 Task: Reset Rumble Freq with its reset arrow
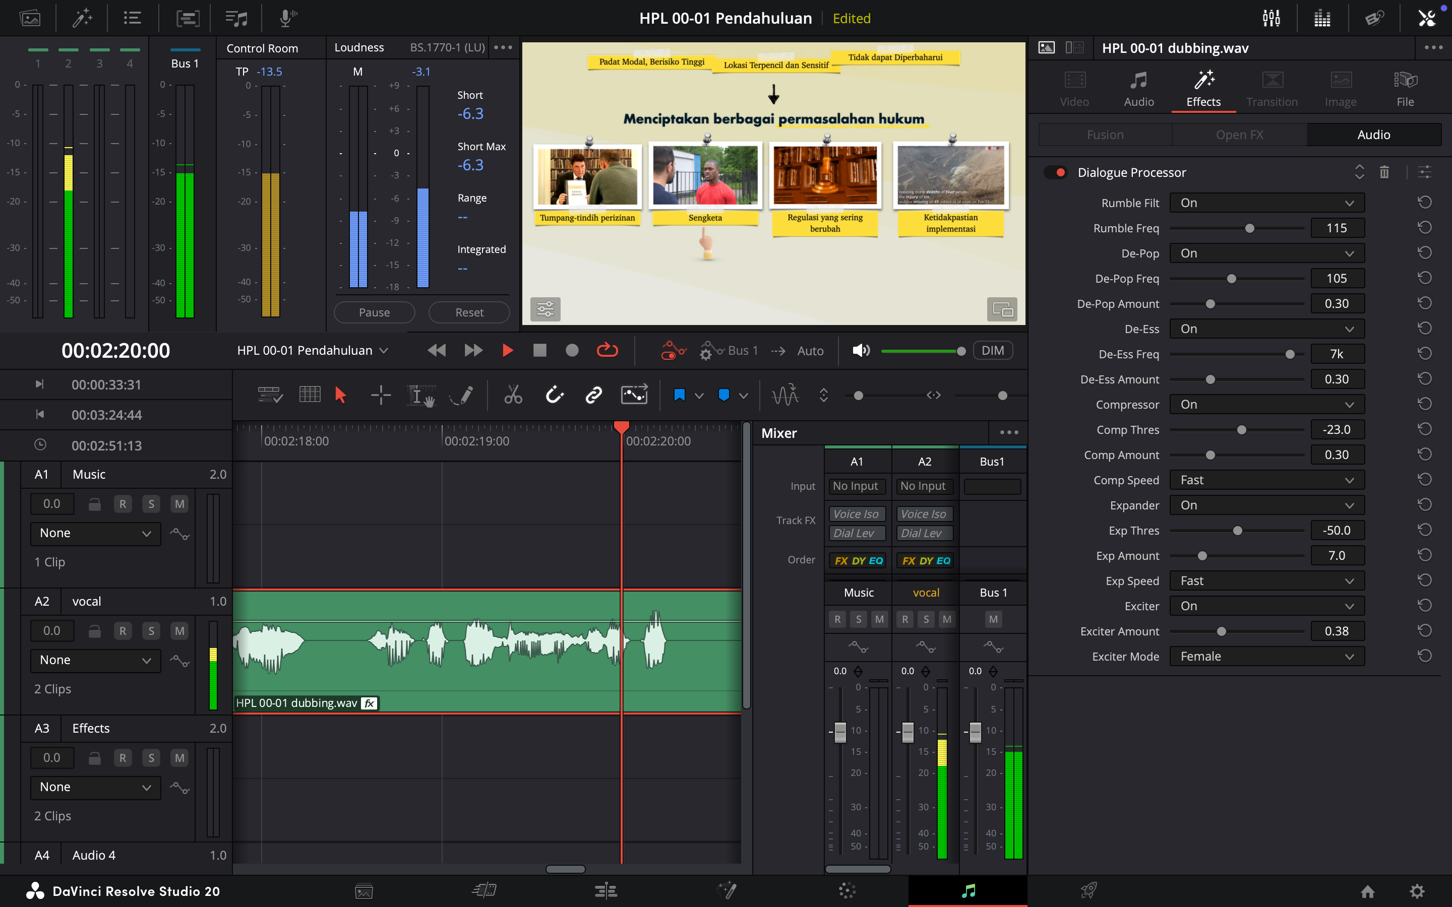coord(1424,228)
